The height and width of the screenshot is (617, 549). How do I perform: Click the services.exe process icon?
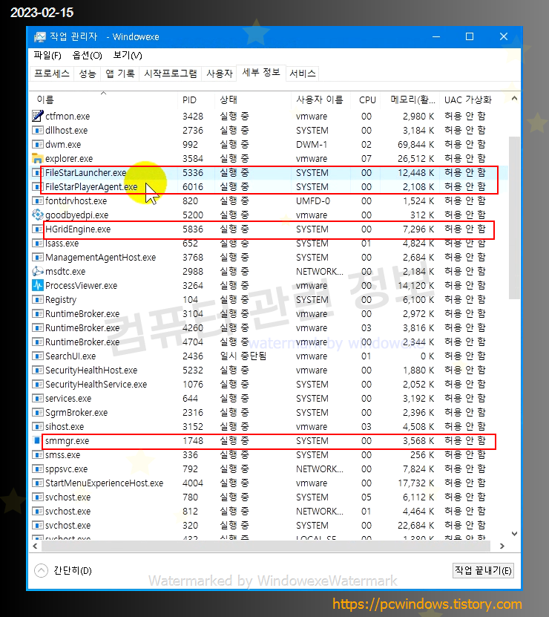37,398
